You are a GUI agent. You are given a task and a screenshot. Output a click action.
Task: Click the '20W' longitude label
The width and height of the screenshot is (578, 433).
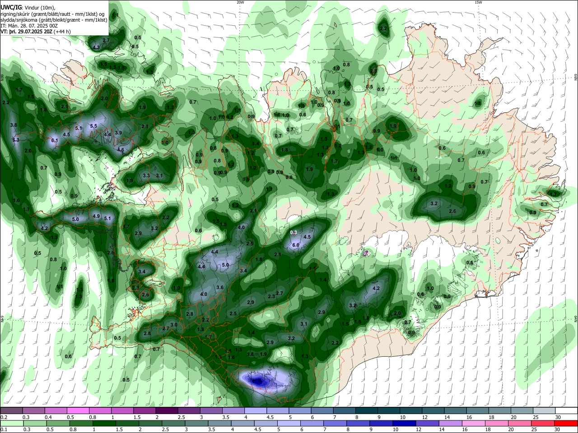[240, 2]
